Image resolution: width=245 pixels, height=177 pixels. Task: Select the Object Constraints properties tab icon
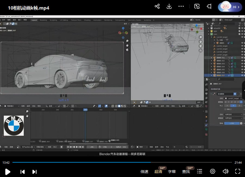pyautogui.click(x=206, y=125)
